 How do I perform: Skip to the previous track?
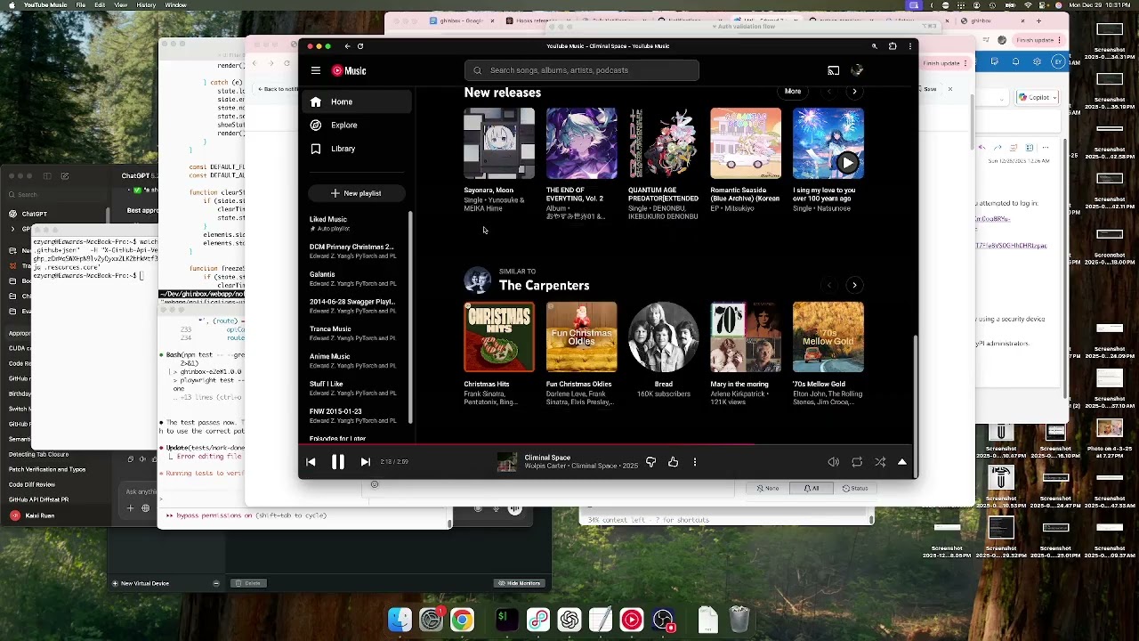(311, 462)
